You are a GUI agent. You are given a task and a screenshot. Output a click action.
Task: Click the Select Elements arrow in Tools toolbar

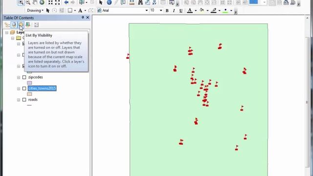click(101, 2)
